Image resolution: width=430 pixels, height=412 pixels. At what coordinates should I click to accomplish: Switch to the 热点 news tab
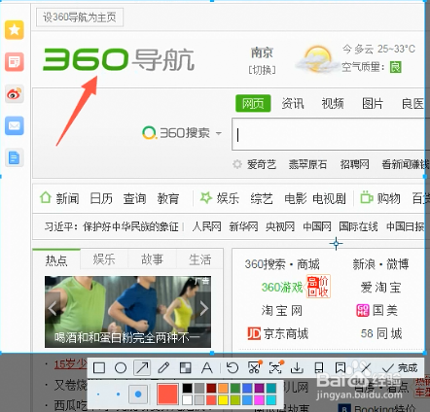pyautogui.click(x=56, y=259)
